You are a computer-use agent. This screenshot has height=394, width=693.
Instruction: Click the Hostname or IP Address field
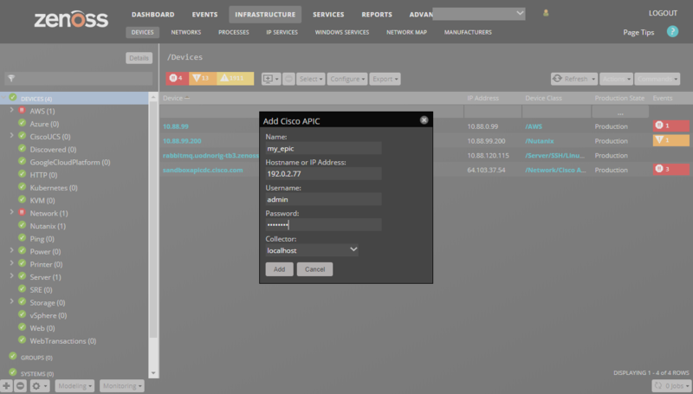click(x=323, y=173)
